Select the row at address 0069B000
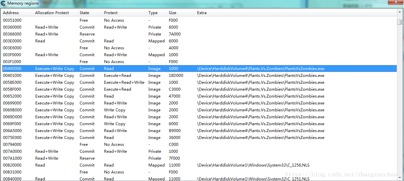 coord(199,110)
